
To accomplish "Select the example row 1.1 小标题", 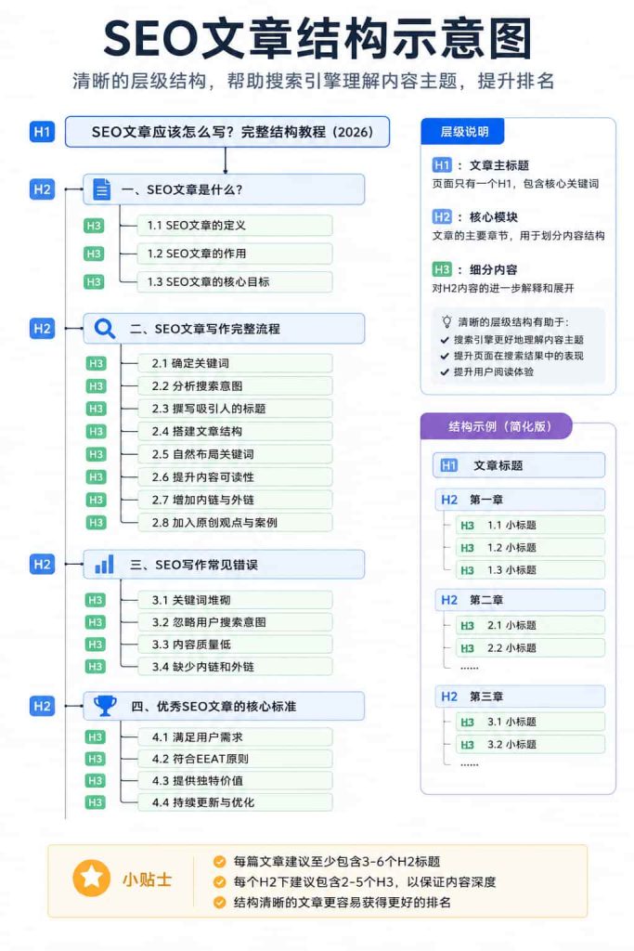I will coord(530,526).
